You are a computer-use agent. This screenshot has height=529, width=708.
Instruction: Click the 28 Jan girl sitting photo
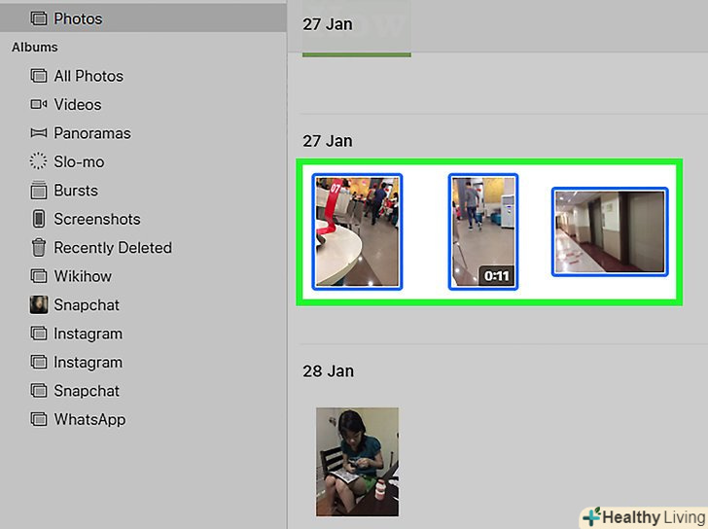pyautogui.click(x=357, y=462)
